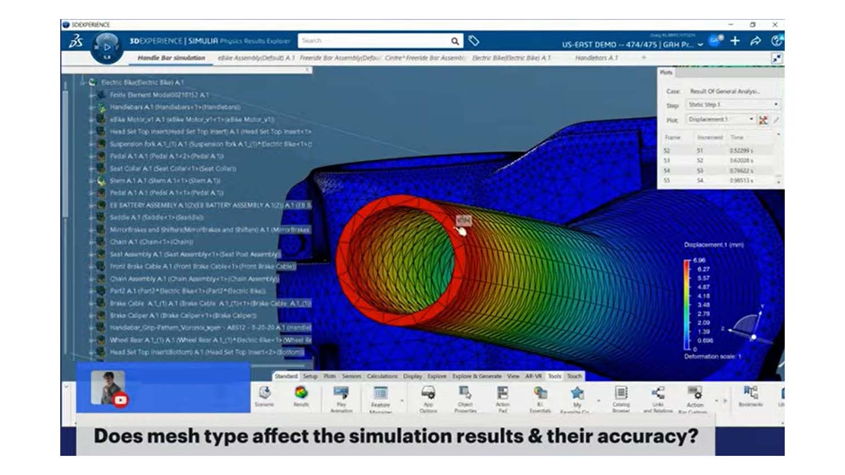Viewport: 845px width, 475px height.
Task: Click the Links and Relations icon
Action: point(657,393)
